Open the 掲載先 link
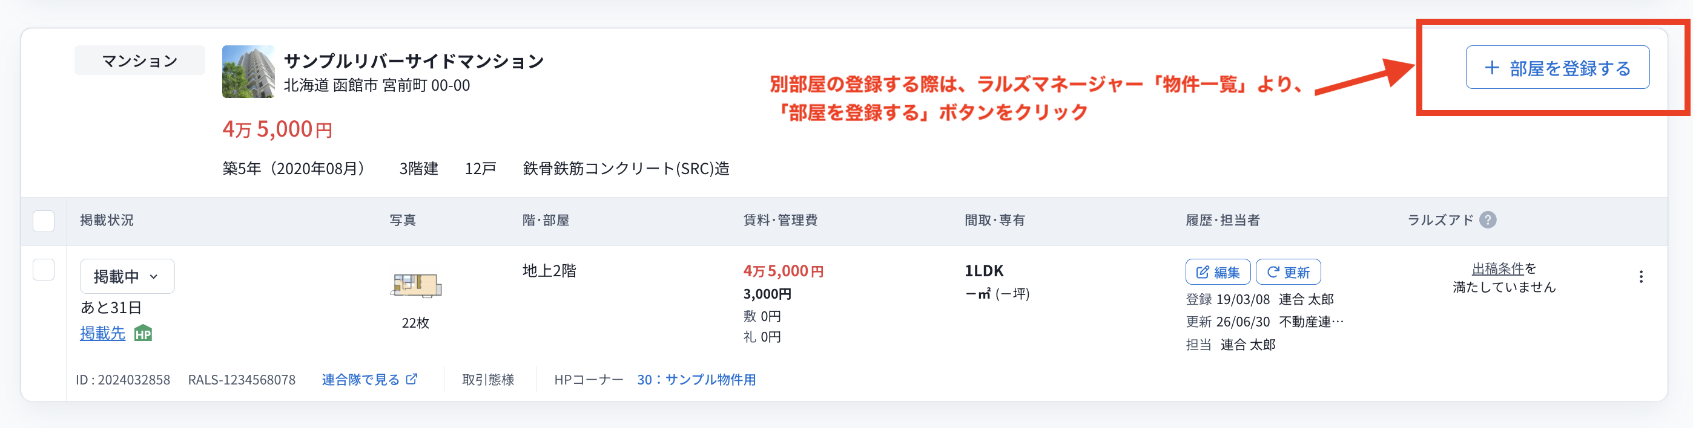The width and height of the screenshot is (1693, 428). pyautogui.click(x=102, y=334)
